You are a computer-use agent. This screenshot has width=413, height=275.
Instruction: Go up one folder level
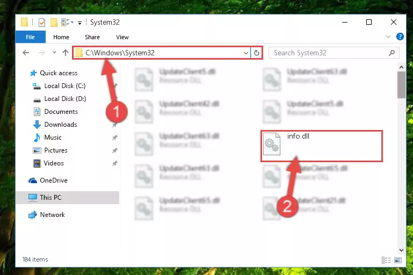click(66, 53)
